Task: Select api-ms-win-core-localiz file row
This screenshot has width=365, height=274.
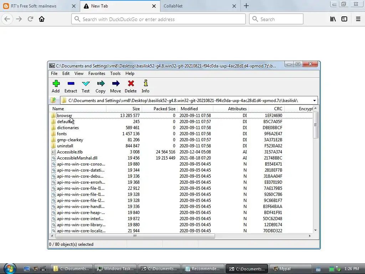Action: tap(181, 231)
